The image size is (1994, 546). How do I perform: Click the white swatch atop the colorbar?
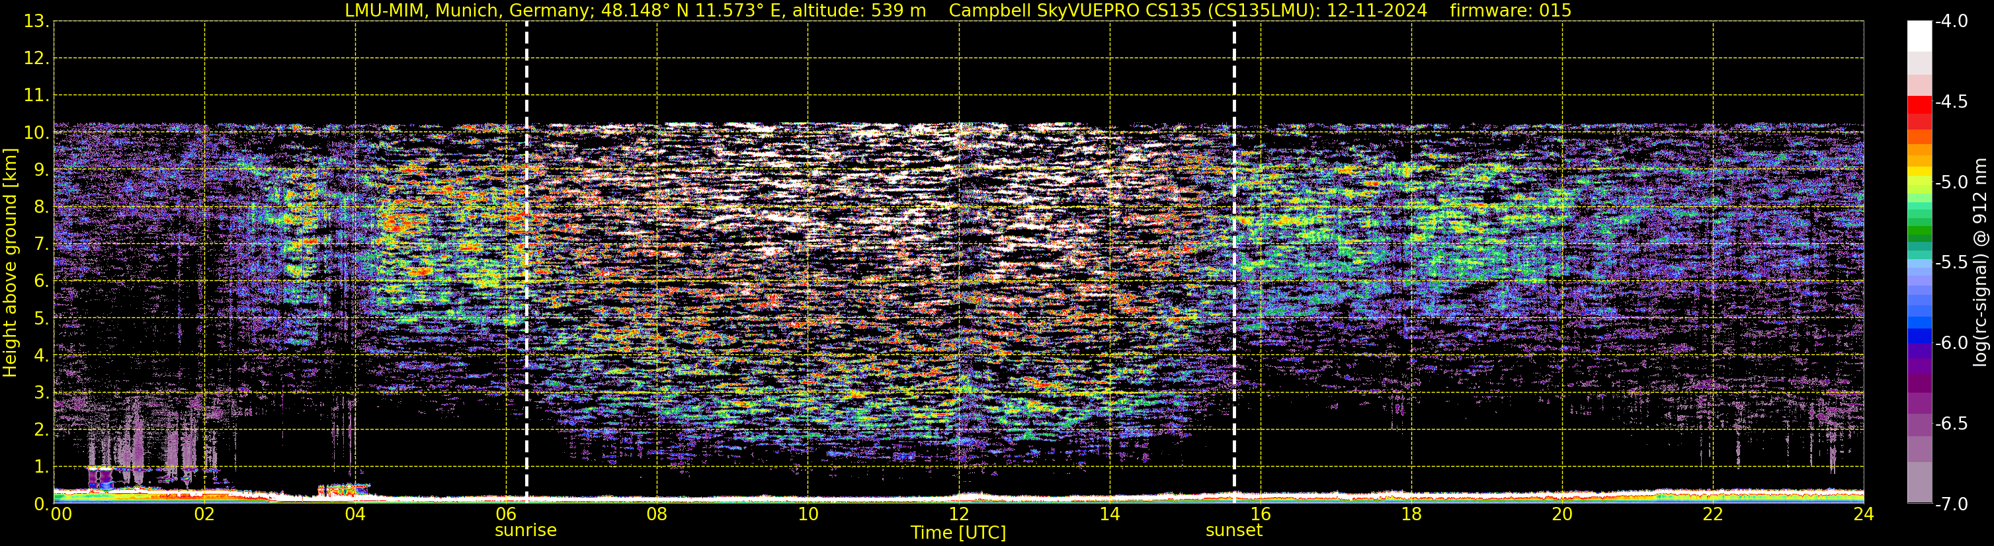(x=1920, y=36)
